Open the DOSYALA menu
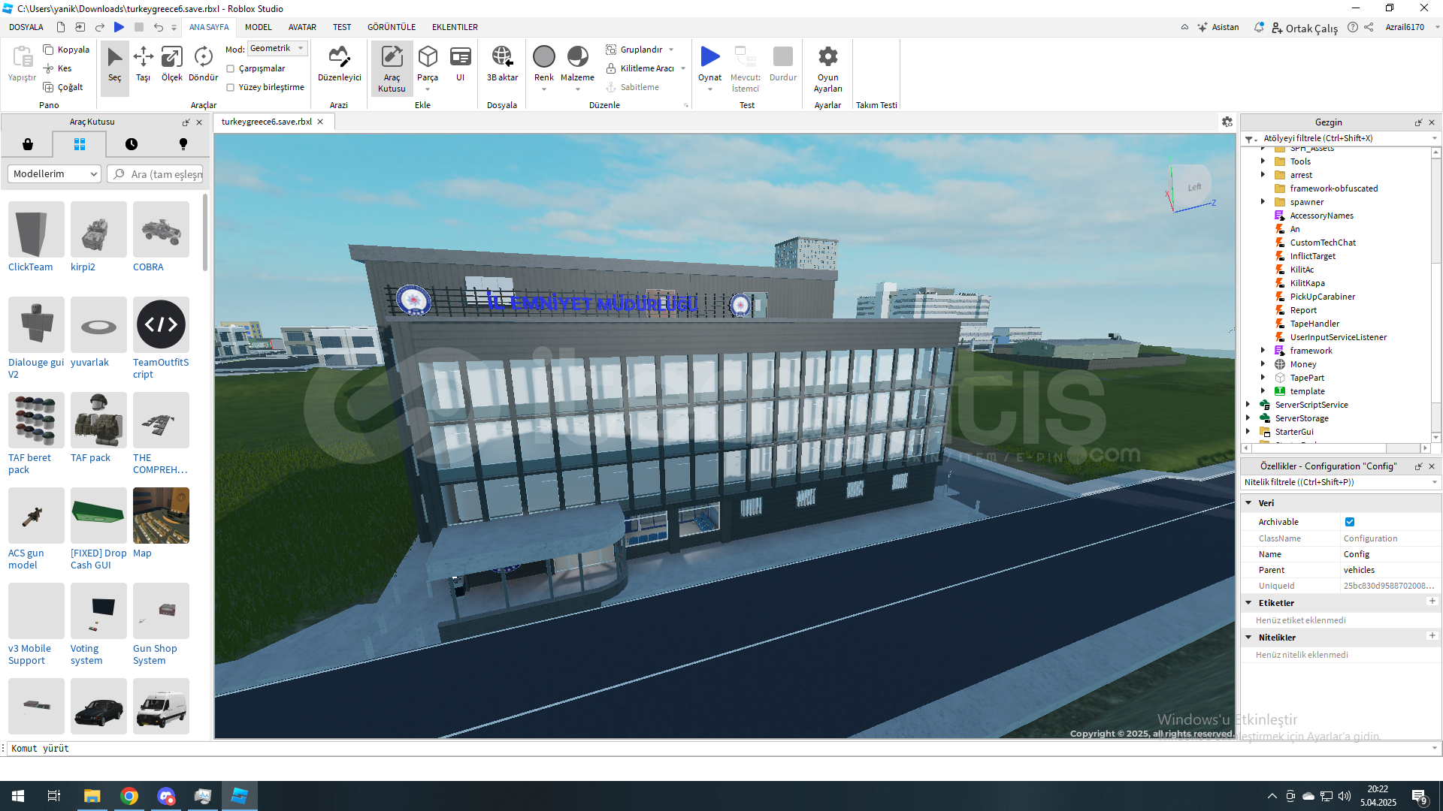The image size is (1443, 811). coord(26,27)
